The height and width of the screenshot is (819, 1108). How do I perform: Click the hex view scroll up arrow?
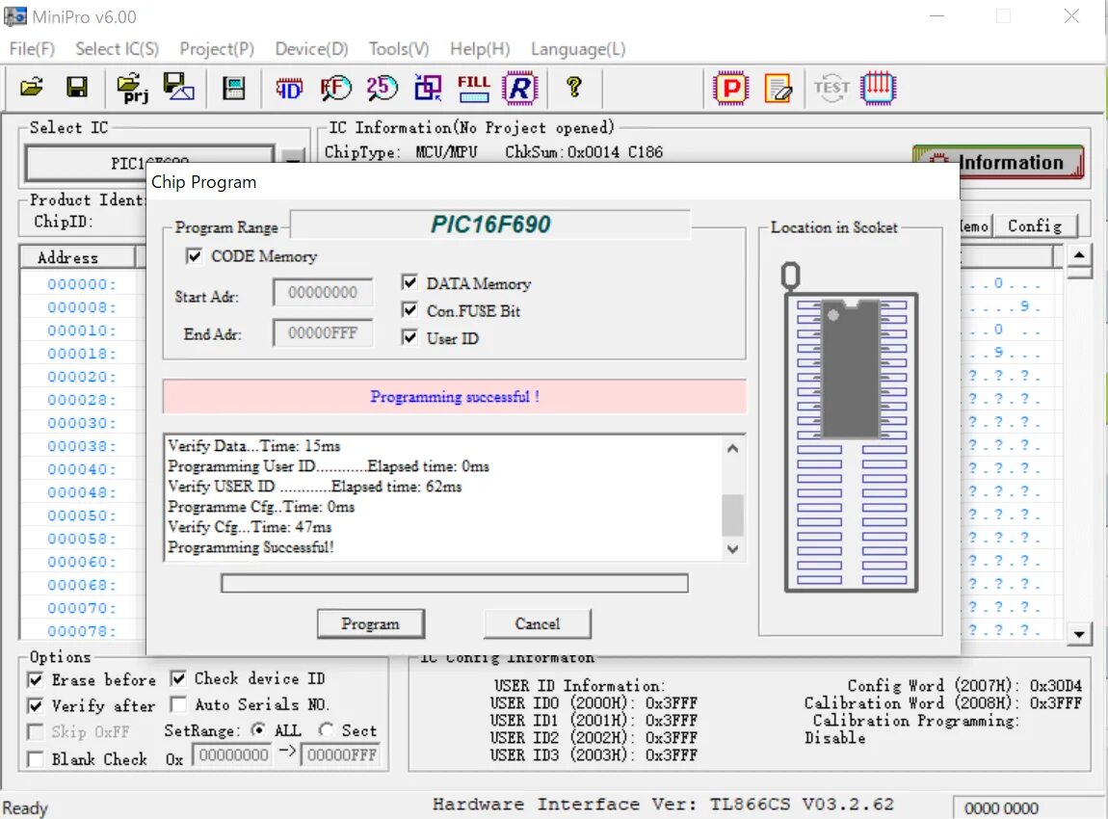(x=1079, y=255)
